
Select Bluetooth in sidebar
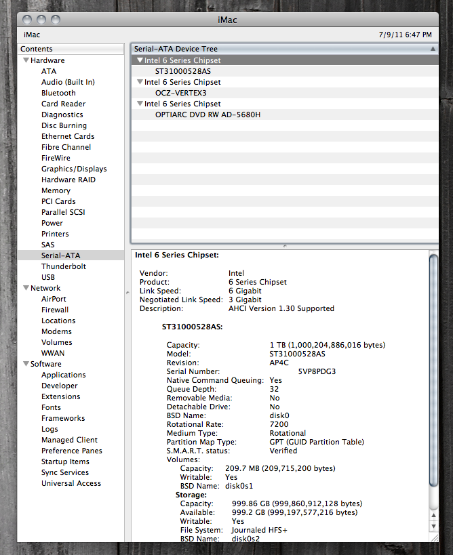58,93
